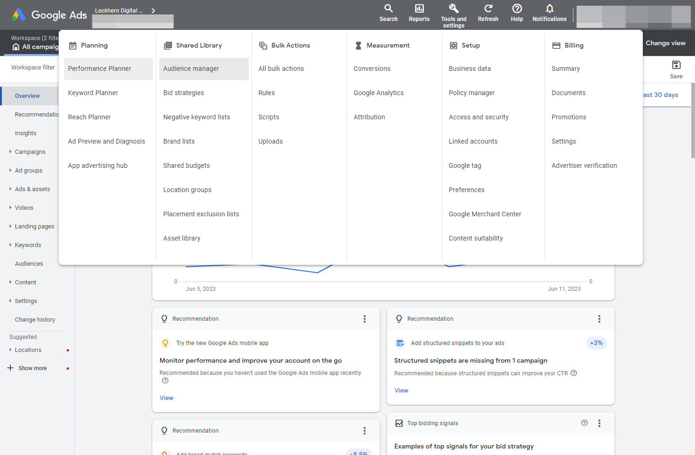
Task: Click help icon on Top bidding signals card
Action: [585, 423]
